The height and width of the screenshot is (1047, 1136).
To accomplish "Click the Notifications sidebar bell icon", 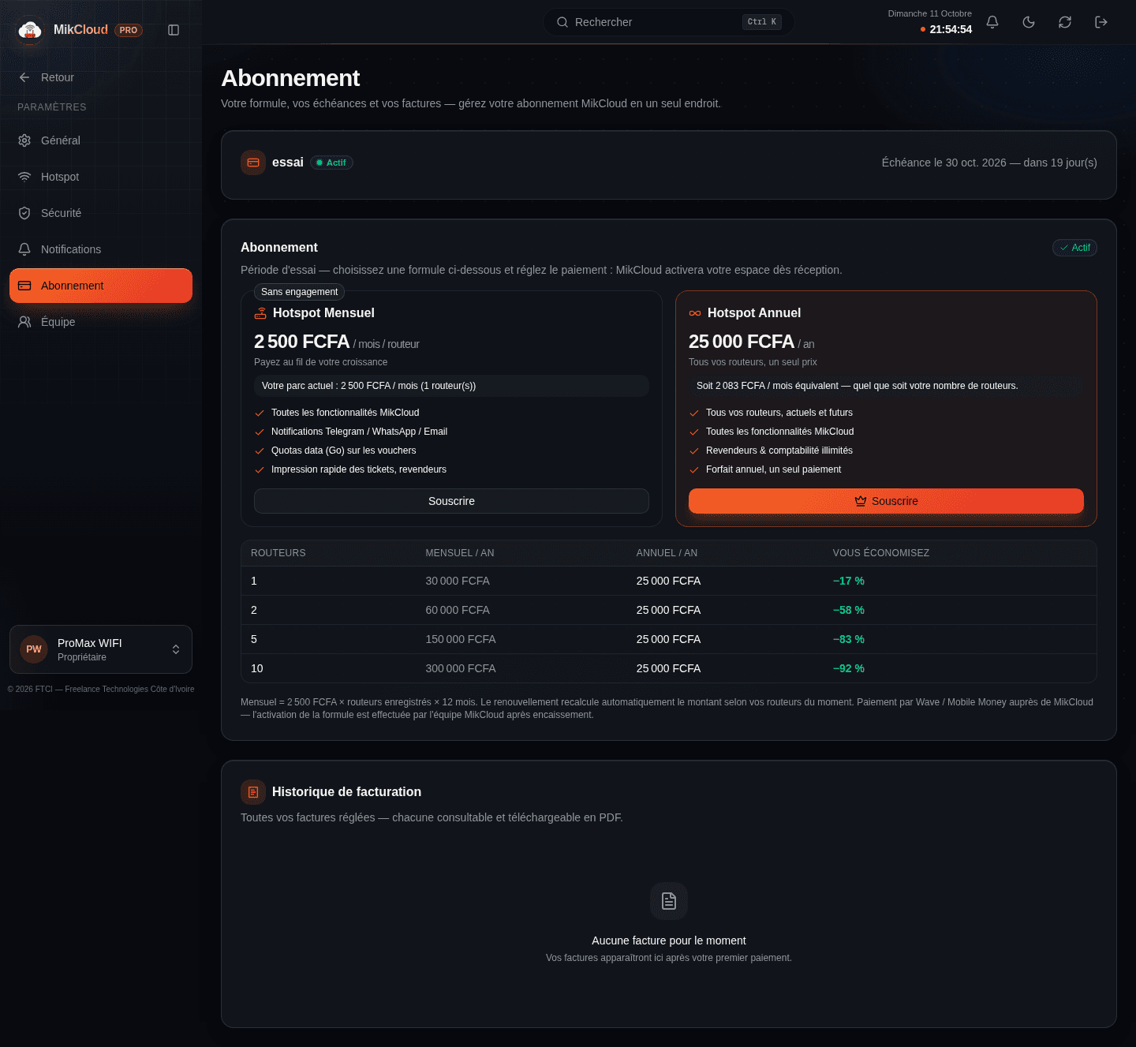I will click(x=24, y=249).
